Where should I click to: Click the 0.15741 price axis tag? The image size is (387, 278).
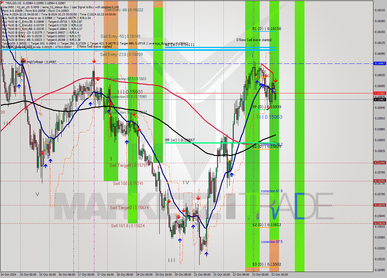coord(380,181)
